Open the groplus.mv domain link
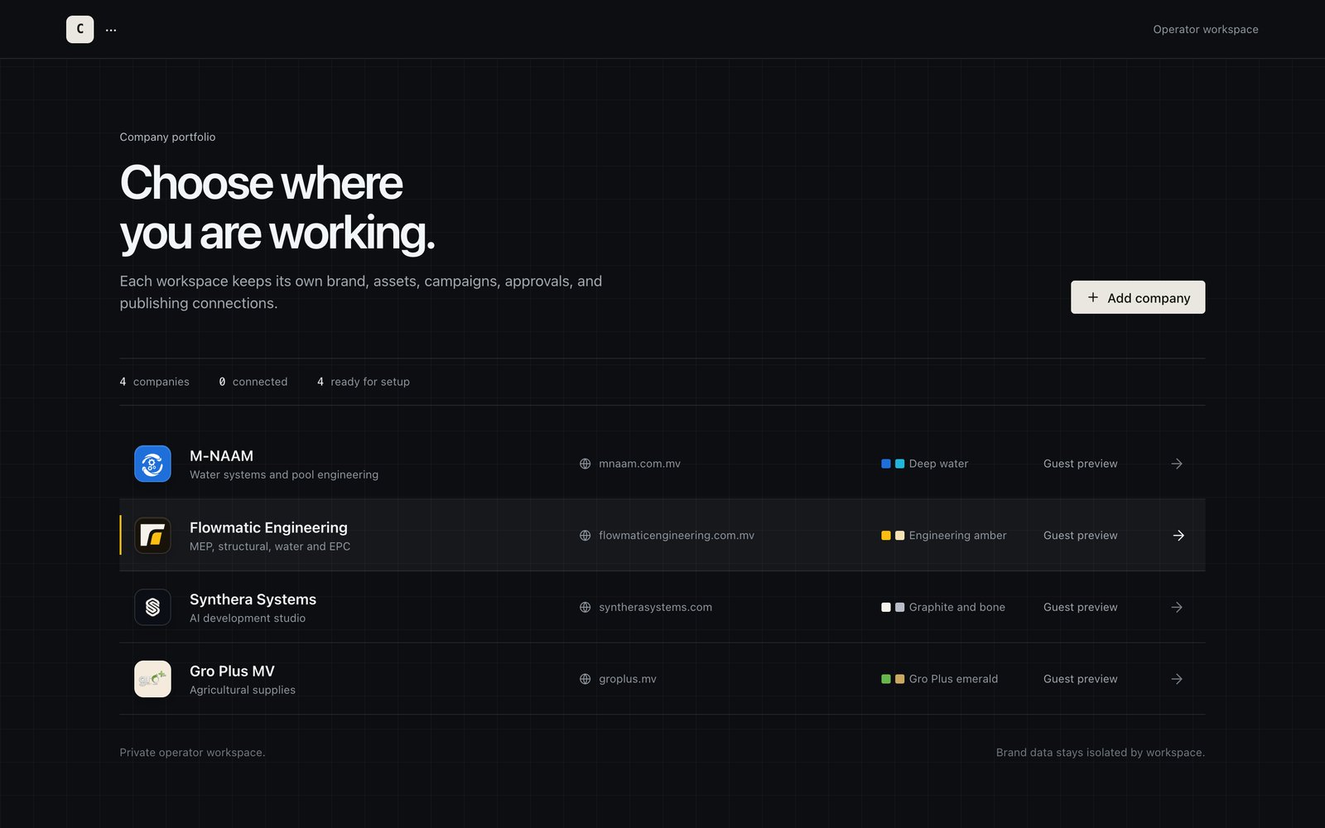 [628, 679]
